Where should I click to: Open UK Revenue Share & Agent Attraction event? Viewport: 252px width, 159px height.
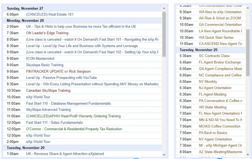click(x=65, y=154)
